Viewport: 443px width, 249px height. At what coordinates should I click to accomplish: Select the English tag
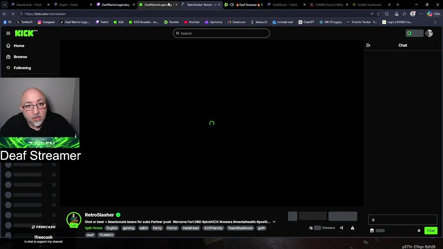coord(112,228)
